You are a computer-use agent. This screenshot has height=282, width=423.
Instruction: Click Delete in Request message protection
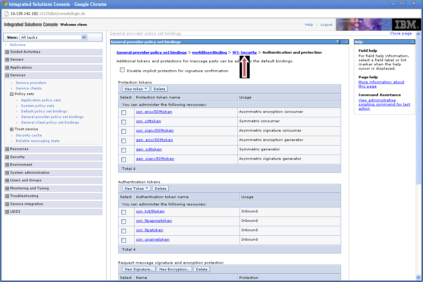[x=202, y=269]
